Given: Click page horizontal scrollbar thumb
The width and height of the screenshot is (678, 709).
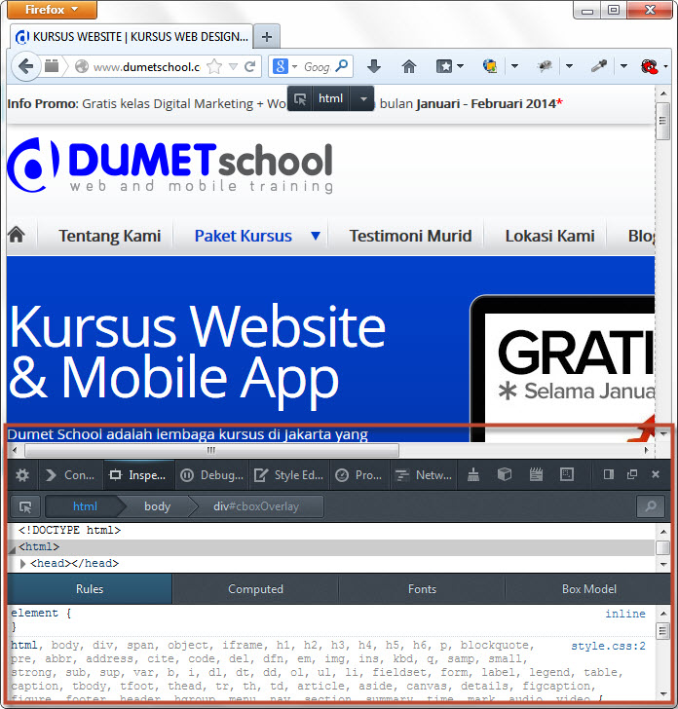Looking at the screenshot, I should point(211,450).
